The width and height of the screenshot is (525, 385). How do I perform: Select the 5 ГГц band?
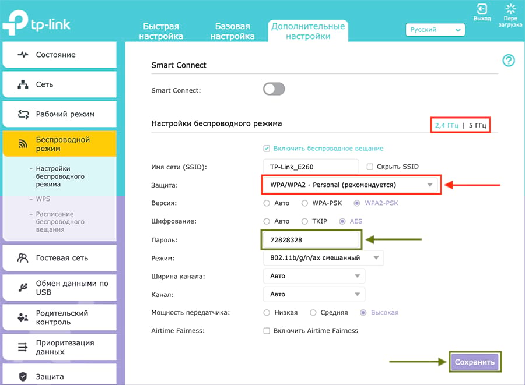[x=477, y=125]
